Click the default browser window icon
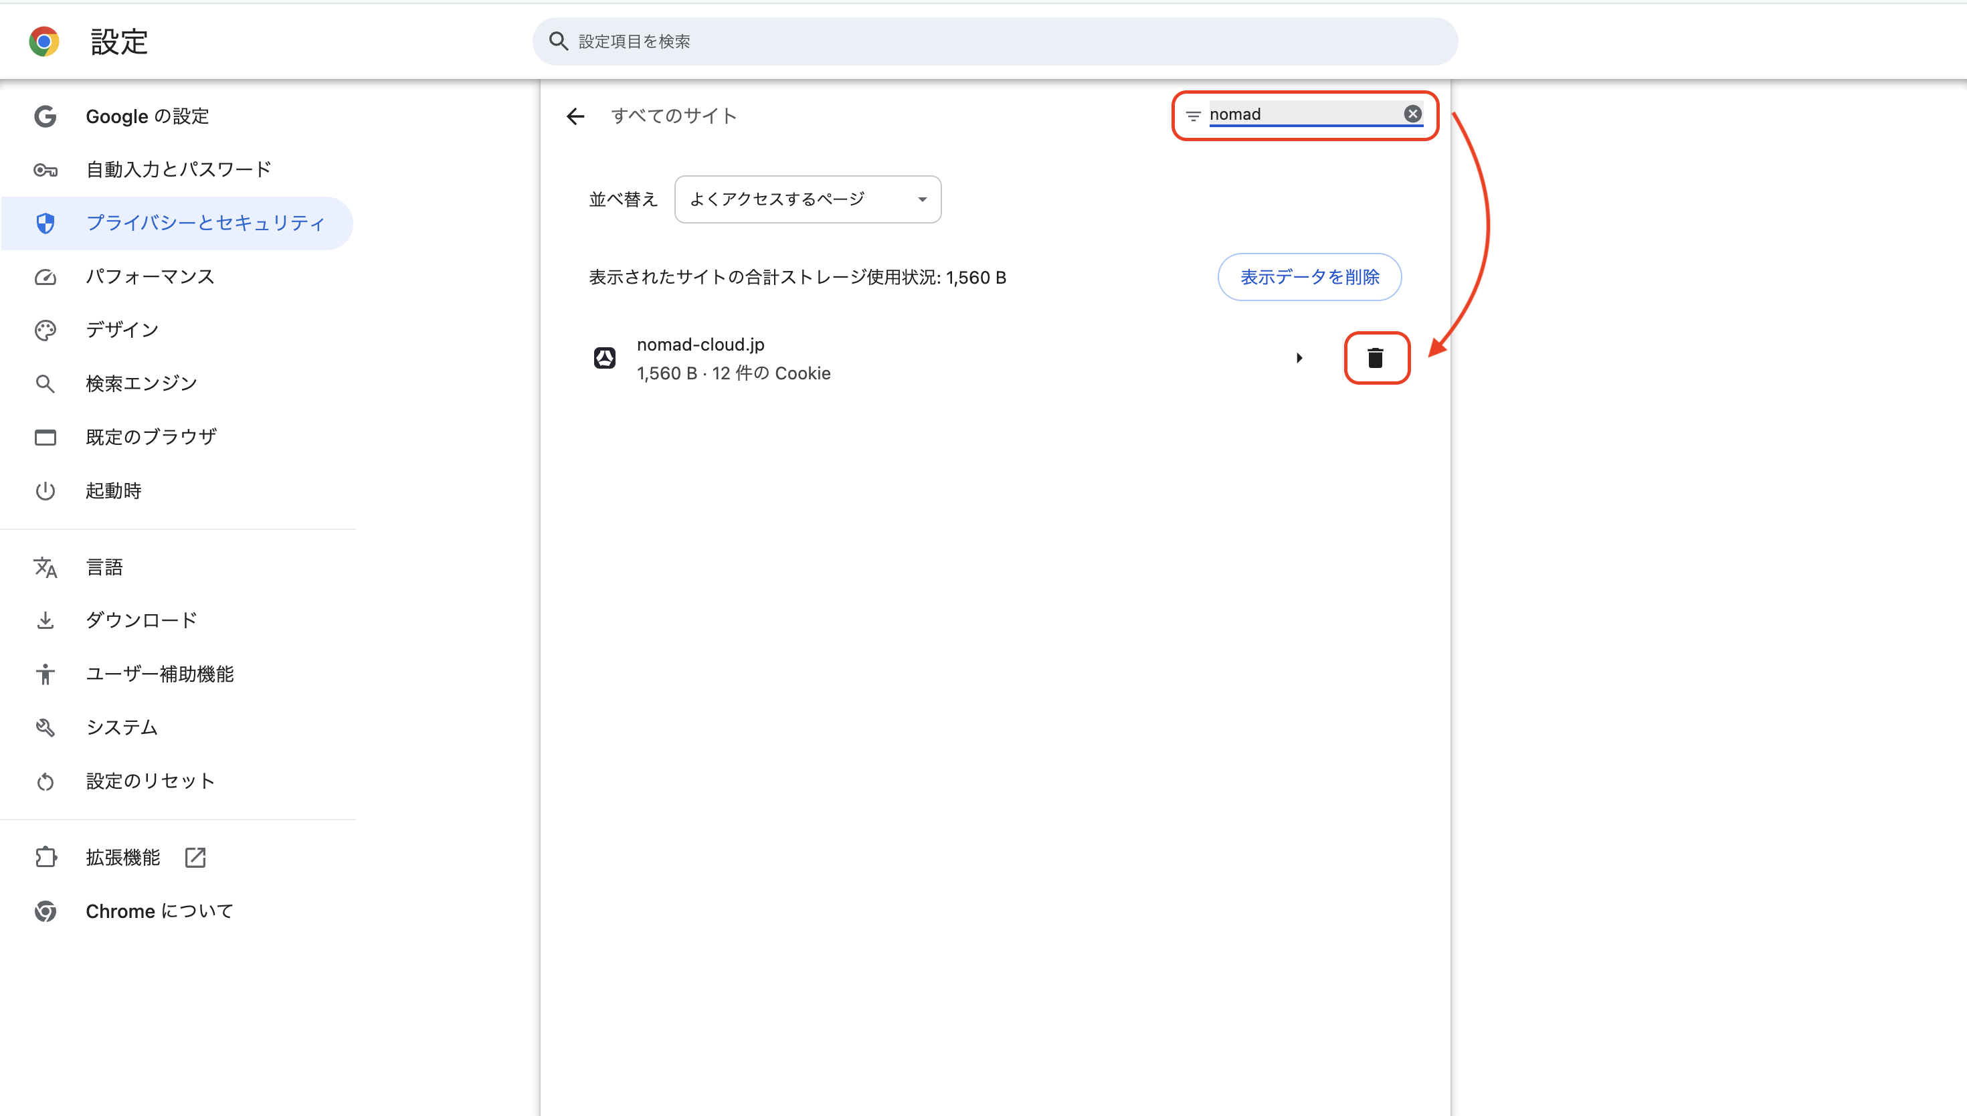 pyautogui.click(x=45, y=438)
